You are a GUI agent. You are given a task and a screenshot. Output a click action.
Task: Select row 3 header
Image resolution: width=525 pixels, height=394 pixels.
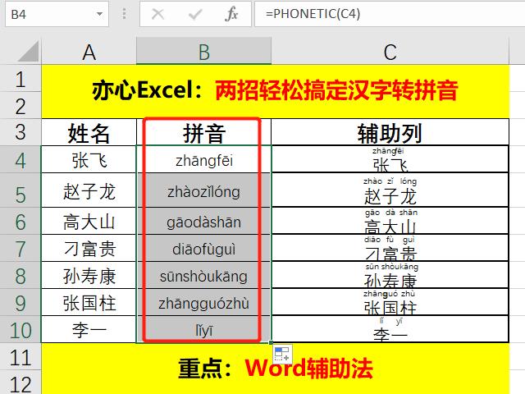[21, 132]
